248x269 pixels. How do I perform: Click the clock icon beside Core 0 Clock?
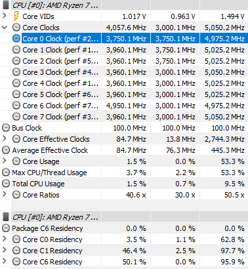[x=16, y=39]
